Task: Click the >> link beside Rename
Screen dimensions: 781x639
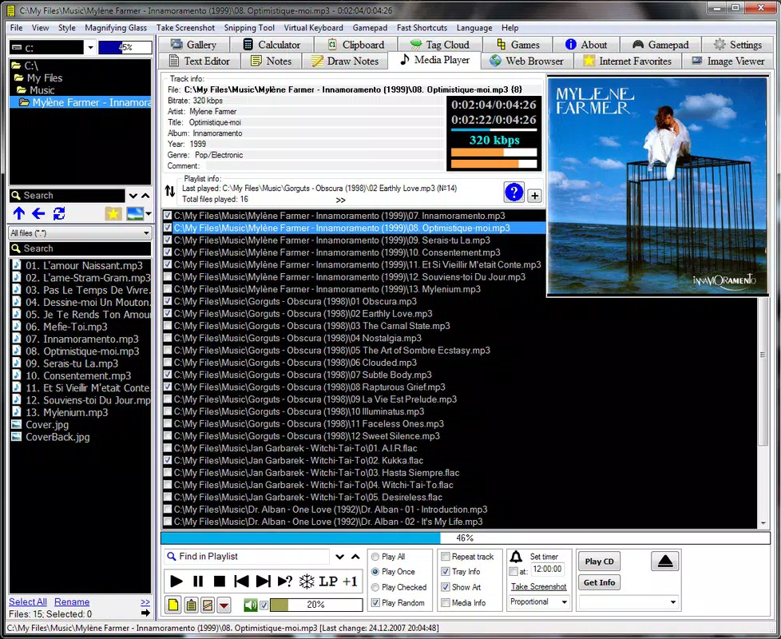Action: pyautogui.click(x=145, y=602)
